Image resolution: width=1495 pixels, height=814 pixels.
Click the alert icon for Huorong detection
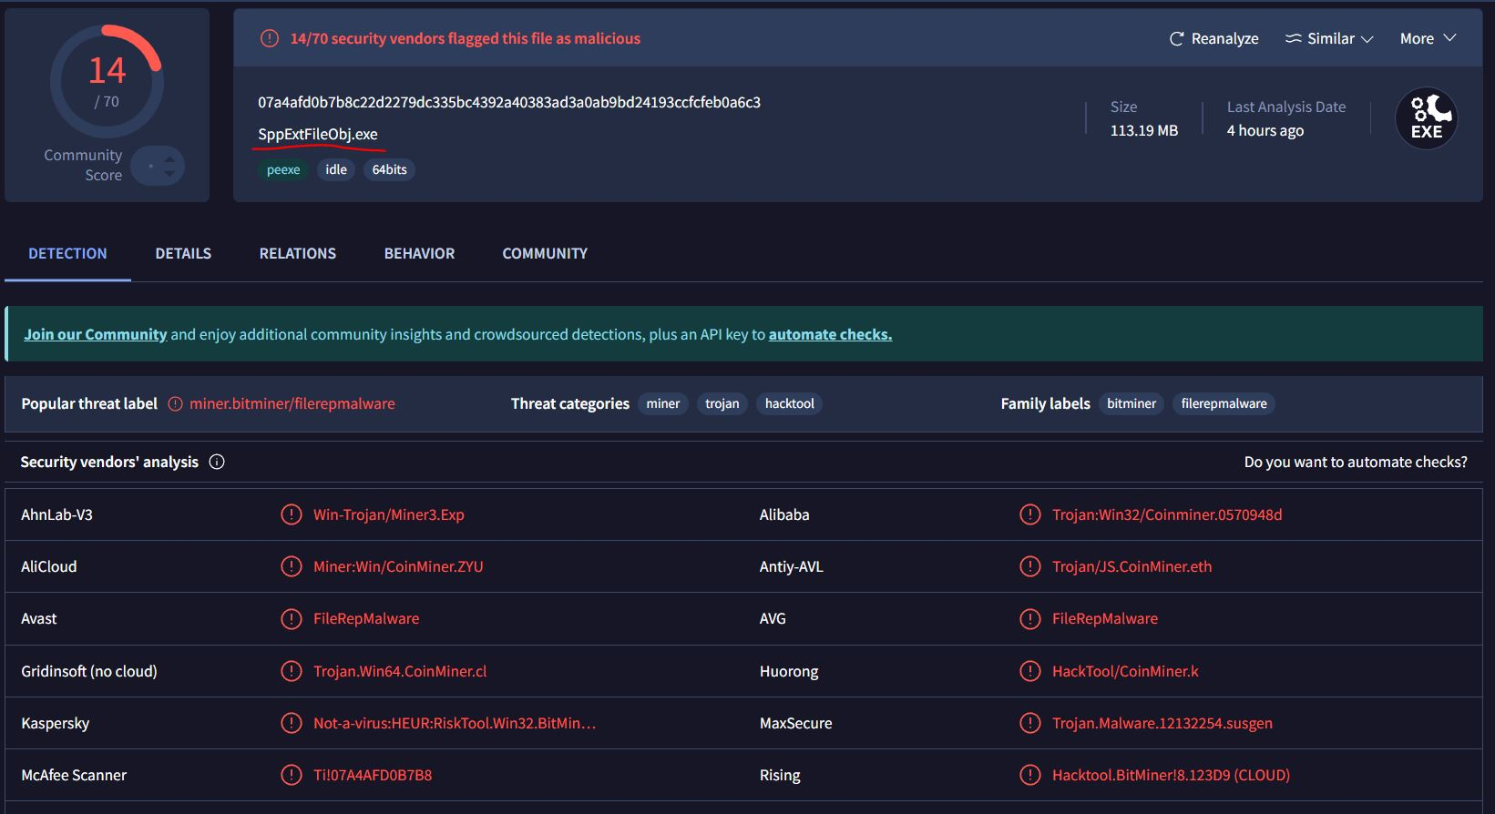click(x=1029, y=671)
